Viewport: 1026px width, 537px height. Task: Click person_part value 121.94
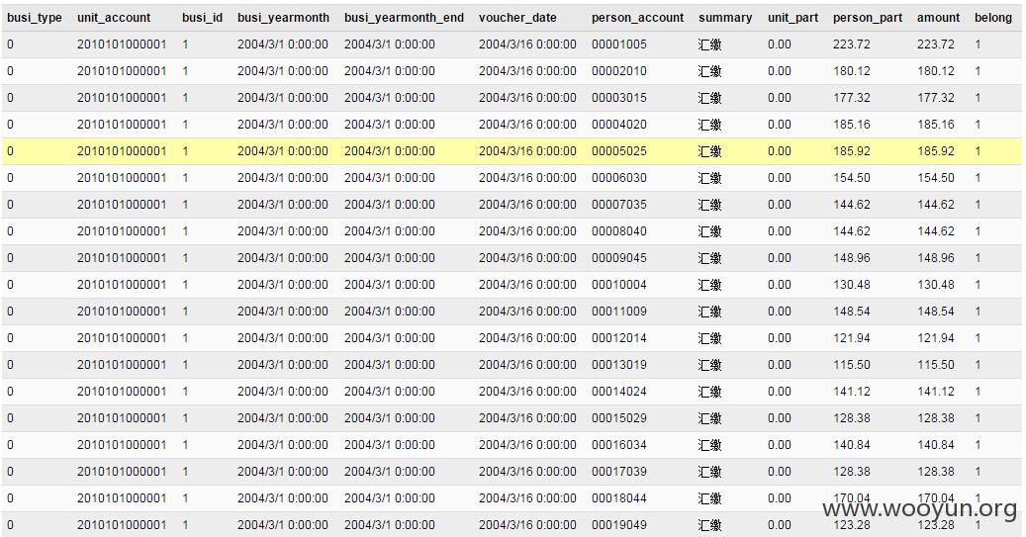(x=852, y=338)
